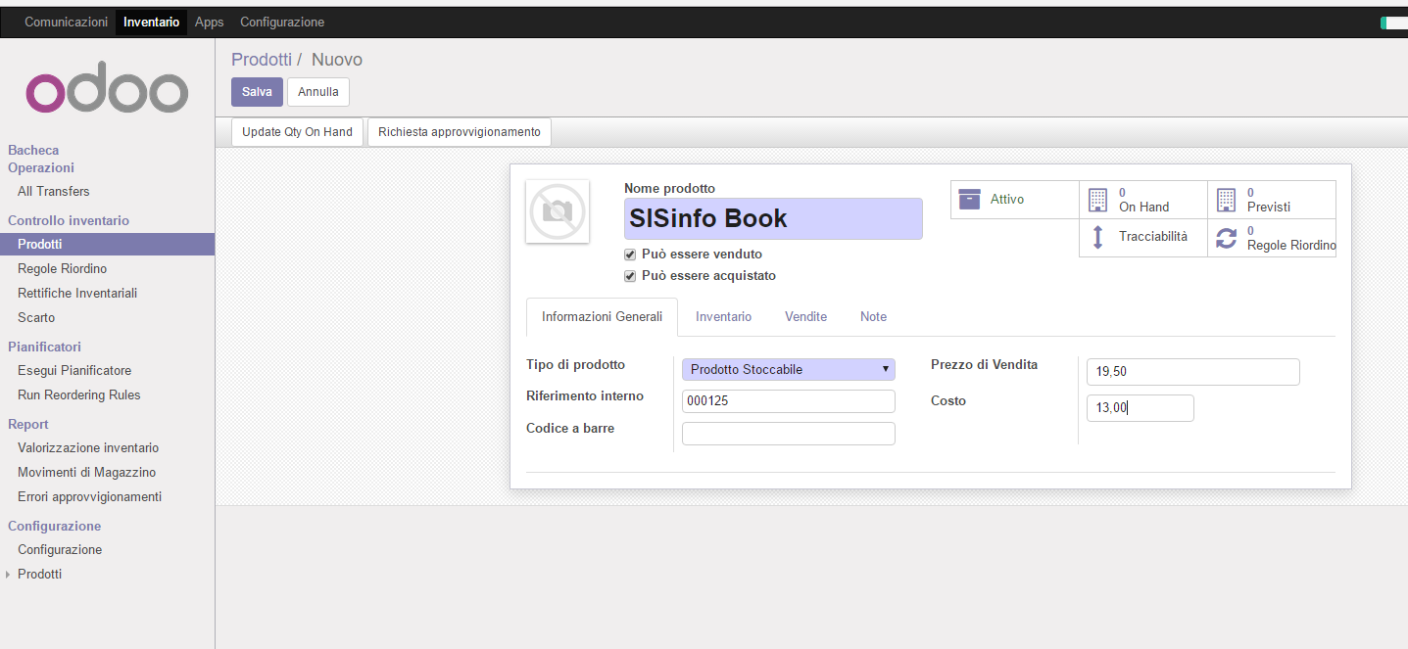Screen dimensions: 1408x649
Task: Switch to the Vendite tab
Action: [805, 317]
